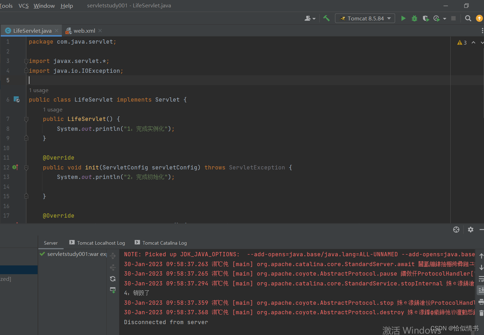Image resolution: width=484 pixels, height=335 pixels.
Task: Open the Tools menu
Action: pyautogui.click(x=6, y=6)
